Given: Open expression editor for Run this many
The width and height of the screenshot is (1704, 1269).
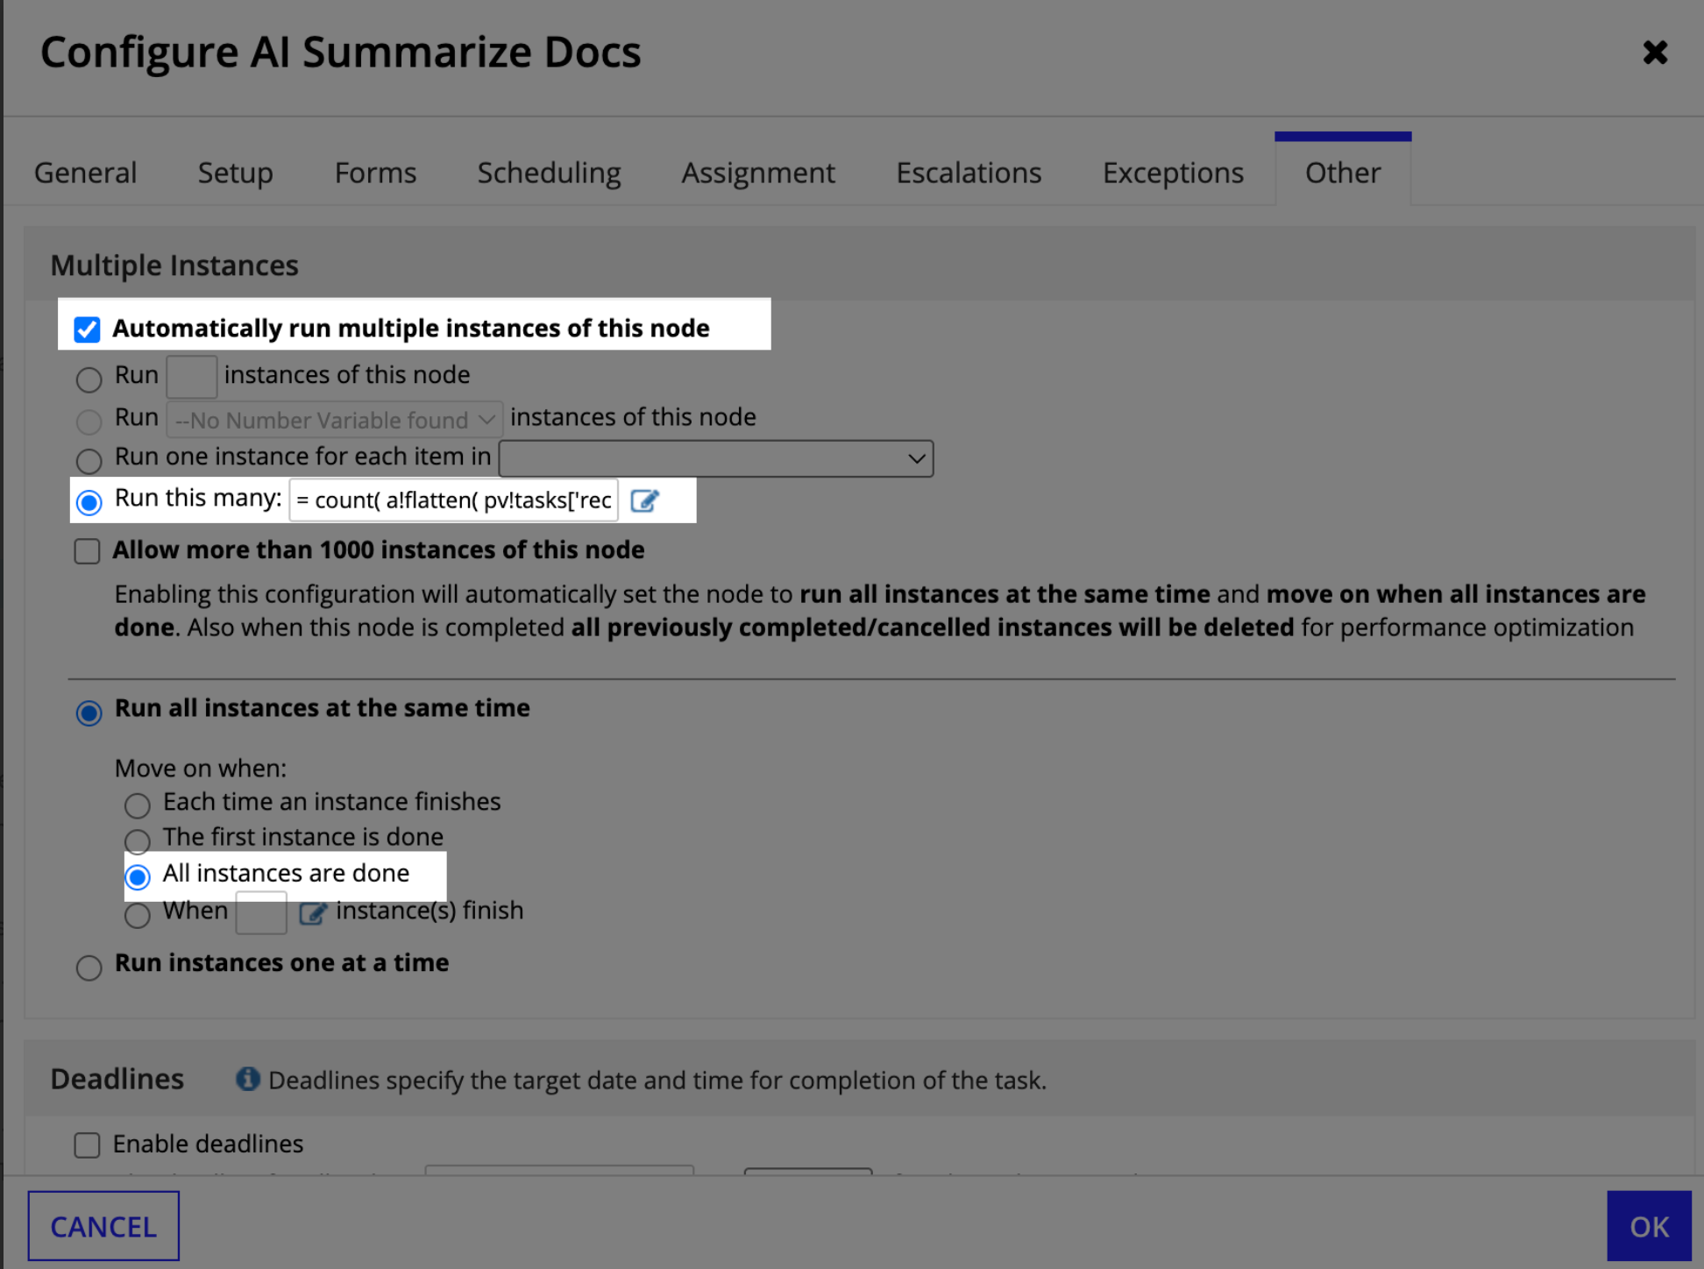Looking at the screenshot, I should 644,500.
